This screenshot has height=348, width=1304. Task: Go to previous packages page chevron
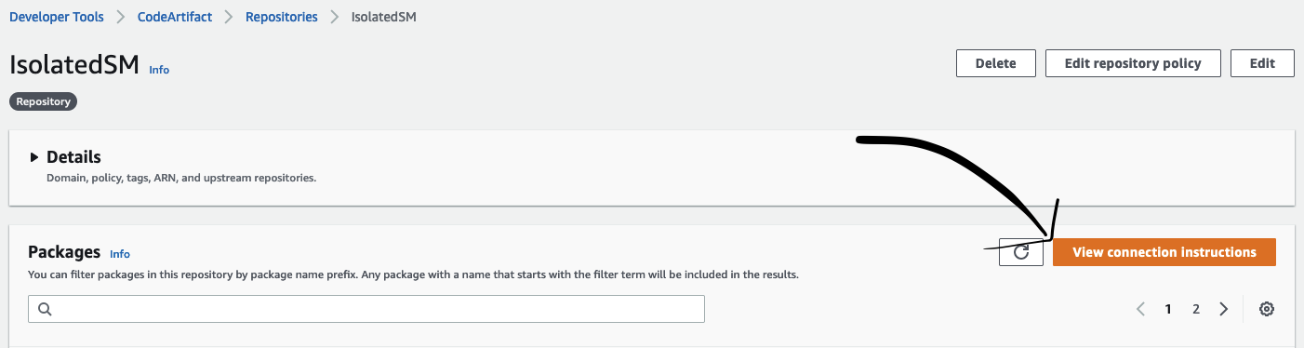pyautogui.click(x=1141, y=309)
